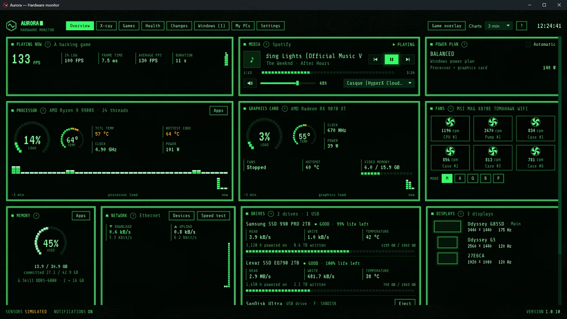Adjust the Spotify volume slider
This screenshot has width=567, height=319.
point(288,83)
